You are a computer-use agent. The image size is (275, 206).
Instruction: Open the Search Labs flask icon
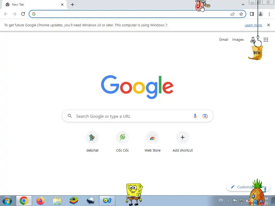point(253,40)
